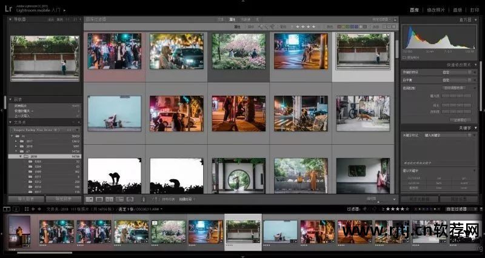Select Survey view icon in toolbar

(x=119, y=199)
